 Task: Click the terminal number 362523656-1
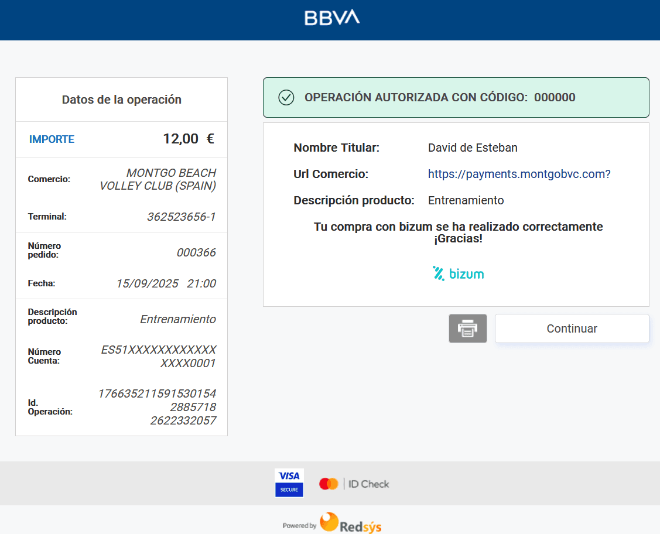click(181, 217)
